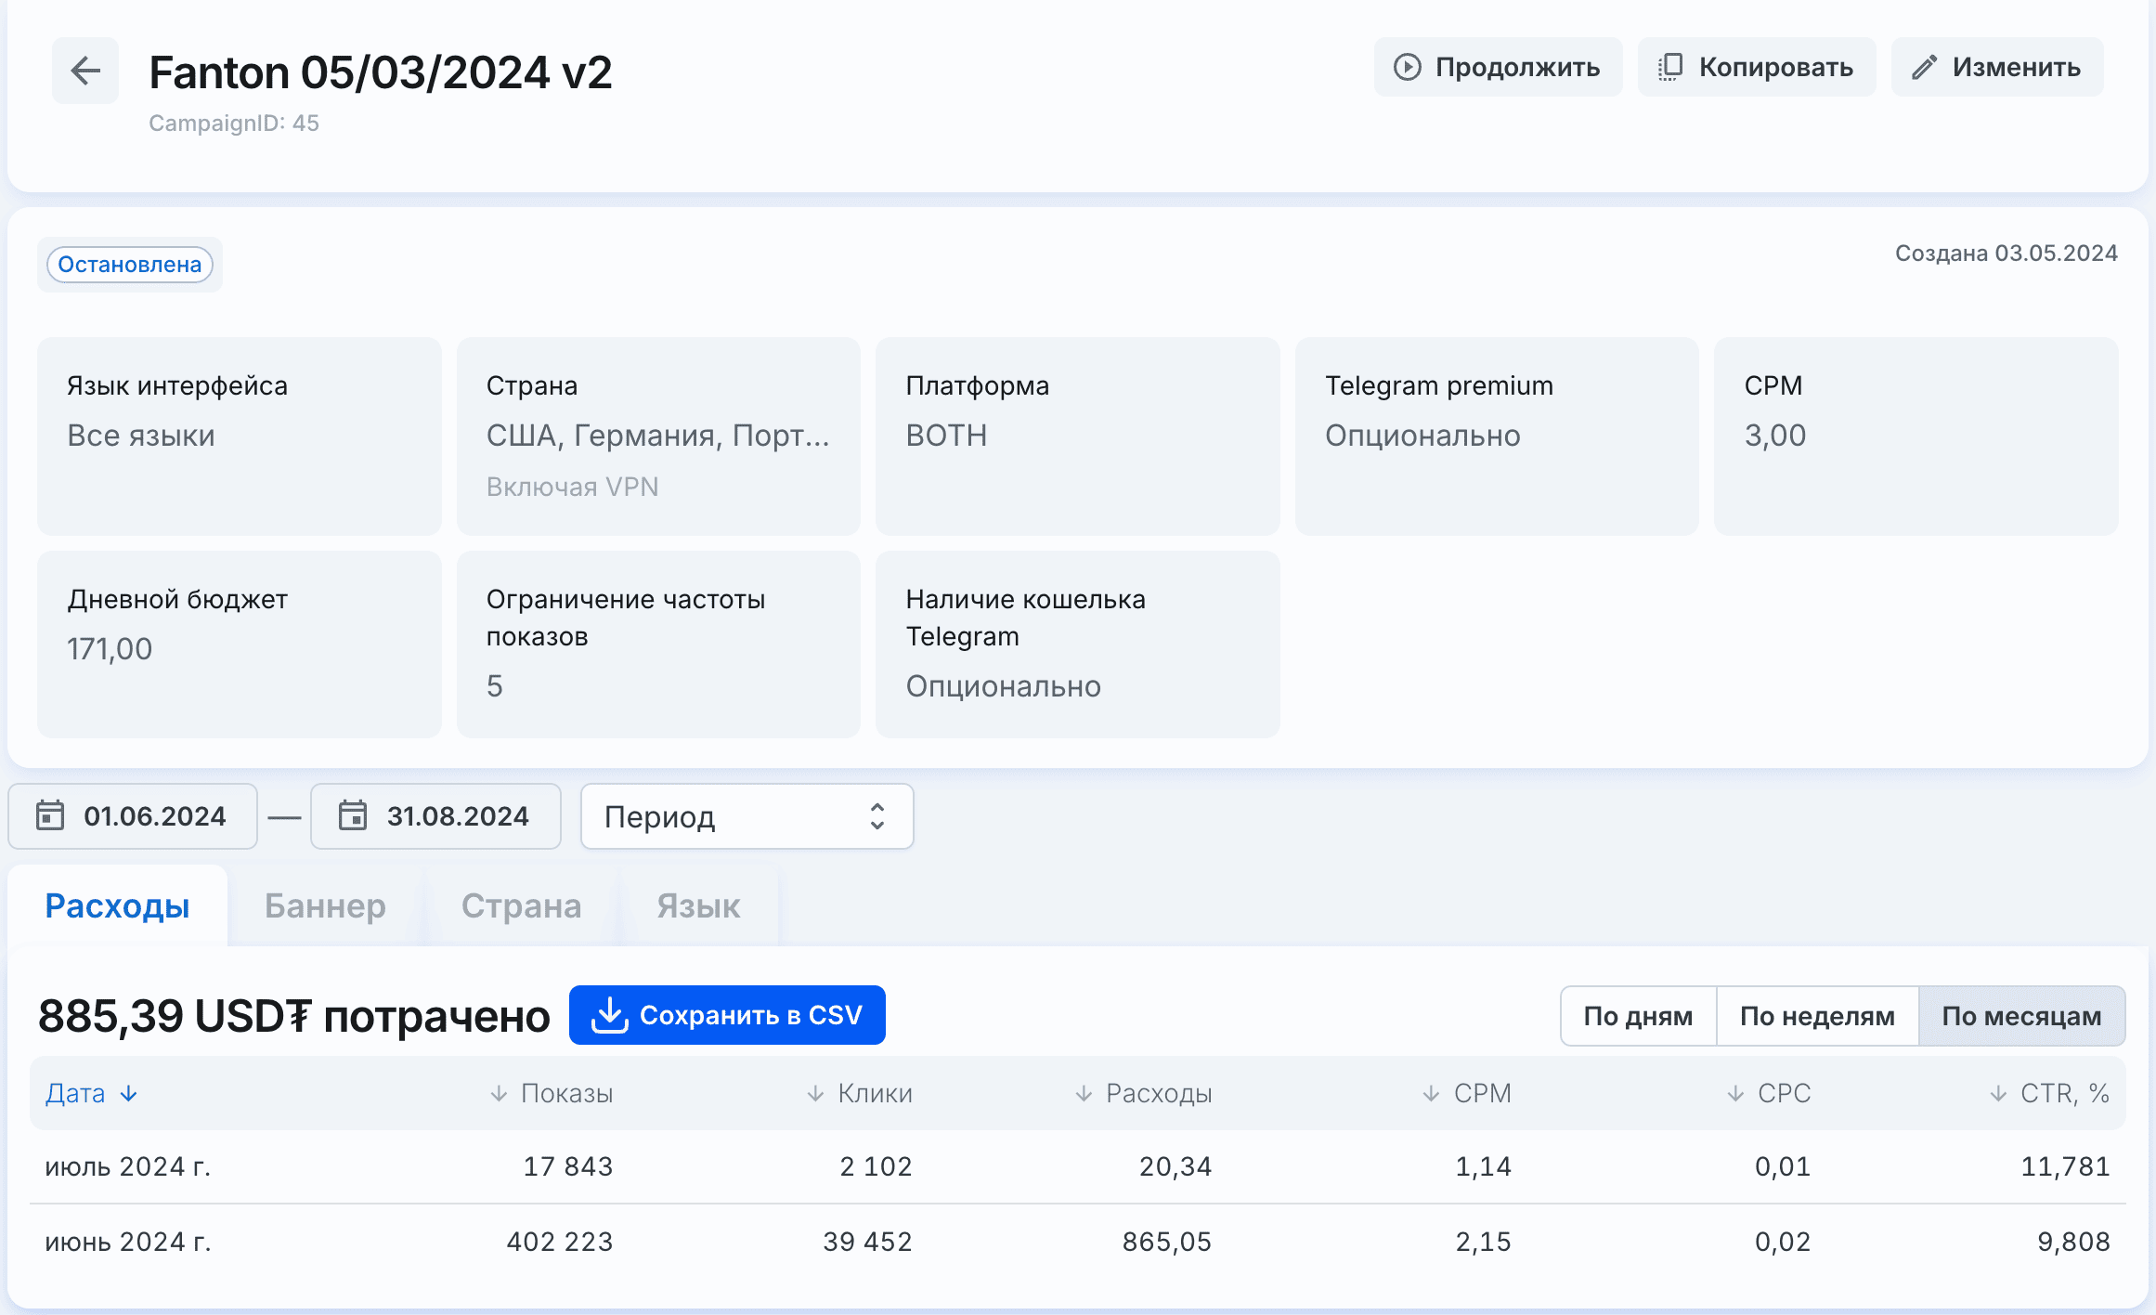Image resolution: width=2156 pixels, height=1315 pixels.
Task: Click CTR value 11,781
Action: click(x=2066, y=1166)
